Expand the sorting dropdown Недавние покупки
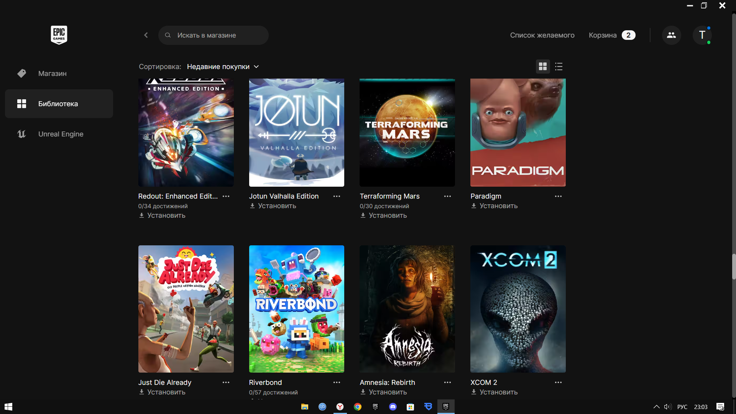The image size is (736, 414). 223,67
